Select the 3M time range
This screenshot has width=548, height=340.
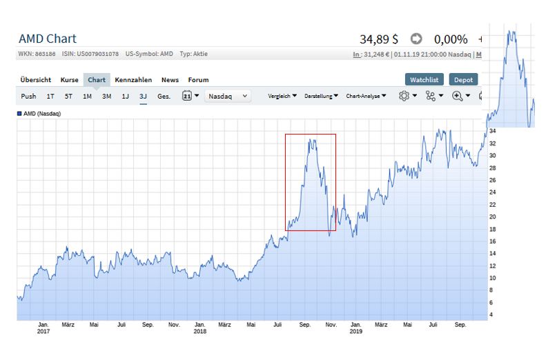point(106,96)
